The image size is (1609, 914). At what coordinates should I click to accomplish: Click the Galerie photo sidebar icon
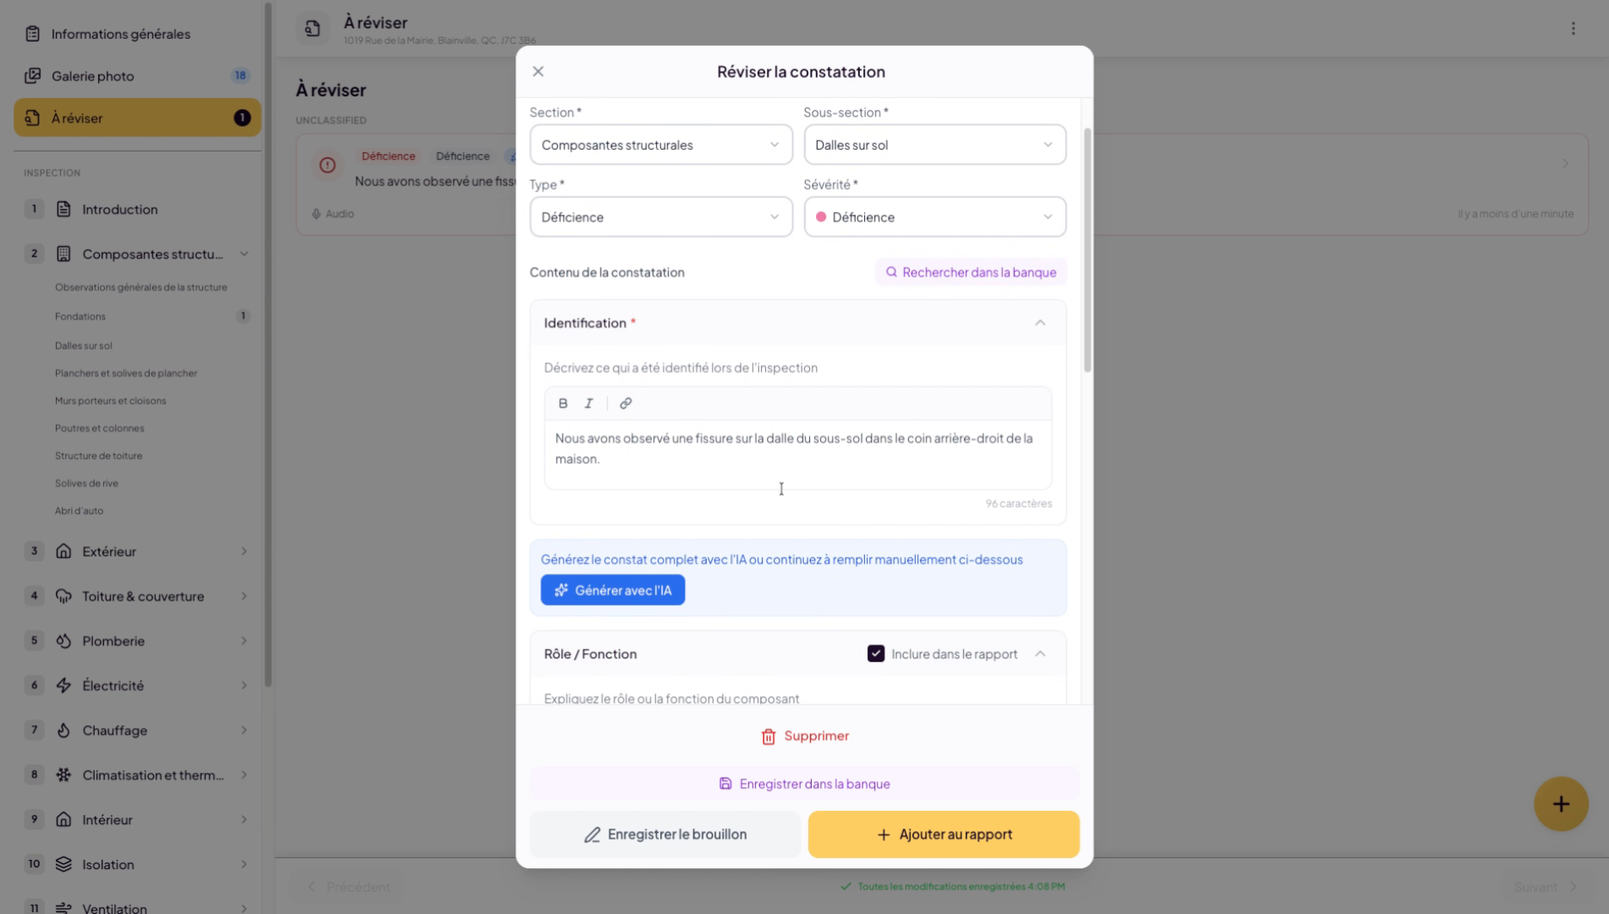[x=32, y=76]
